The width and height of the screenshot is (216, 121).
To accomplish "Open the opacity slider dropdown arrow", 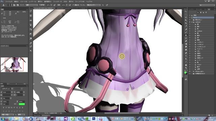I will (51, 5).
